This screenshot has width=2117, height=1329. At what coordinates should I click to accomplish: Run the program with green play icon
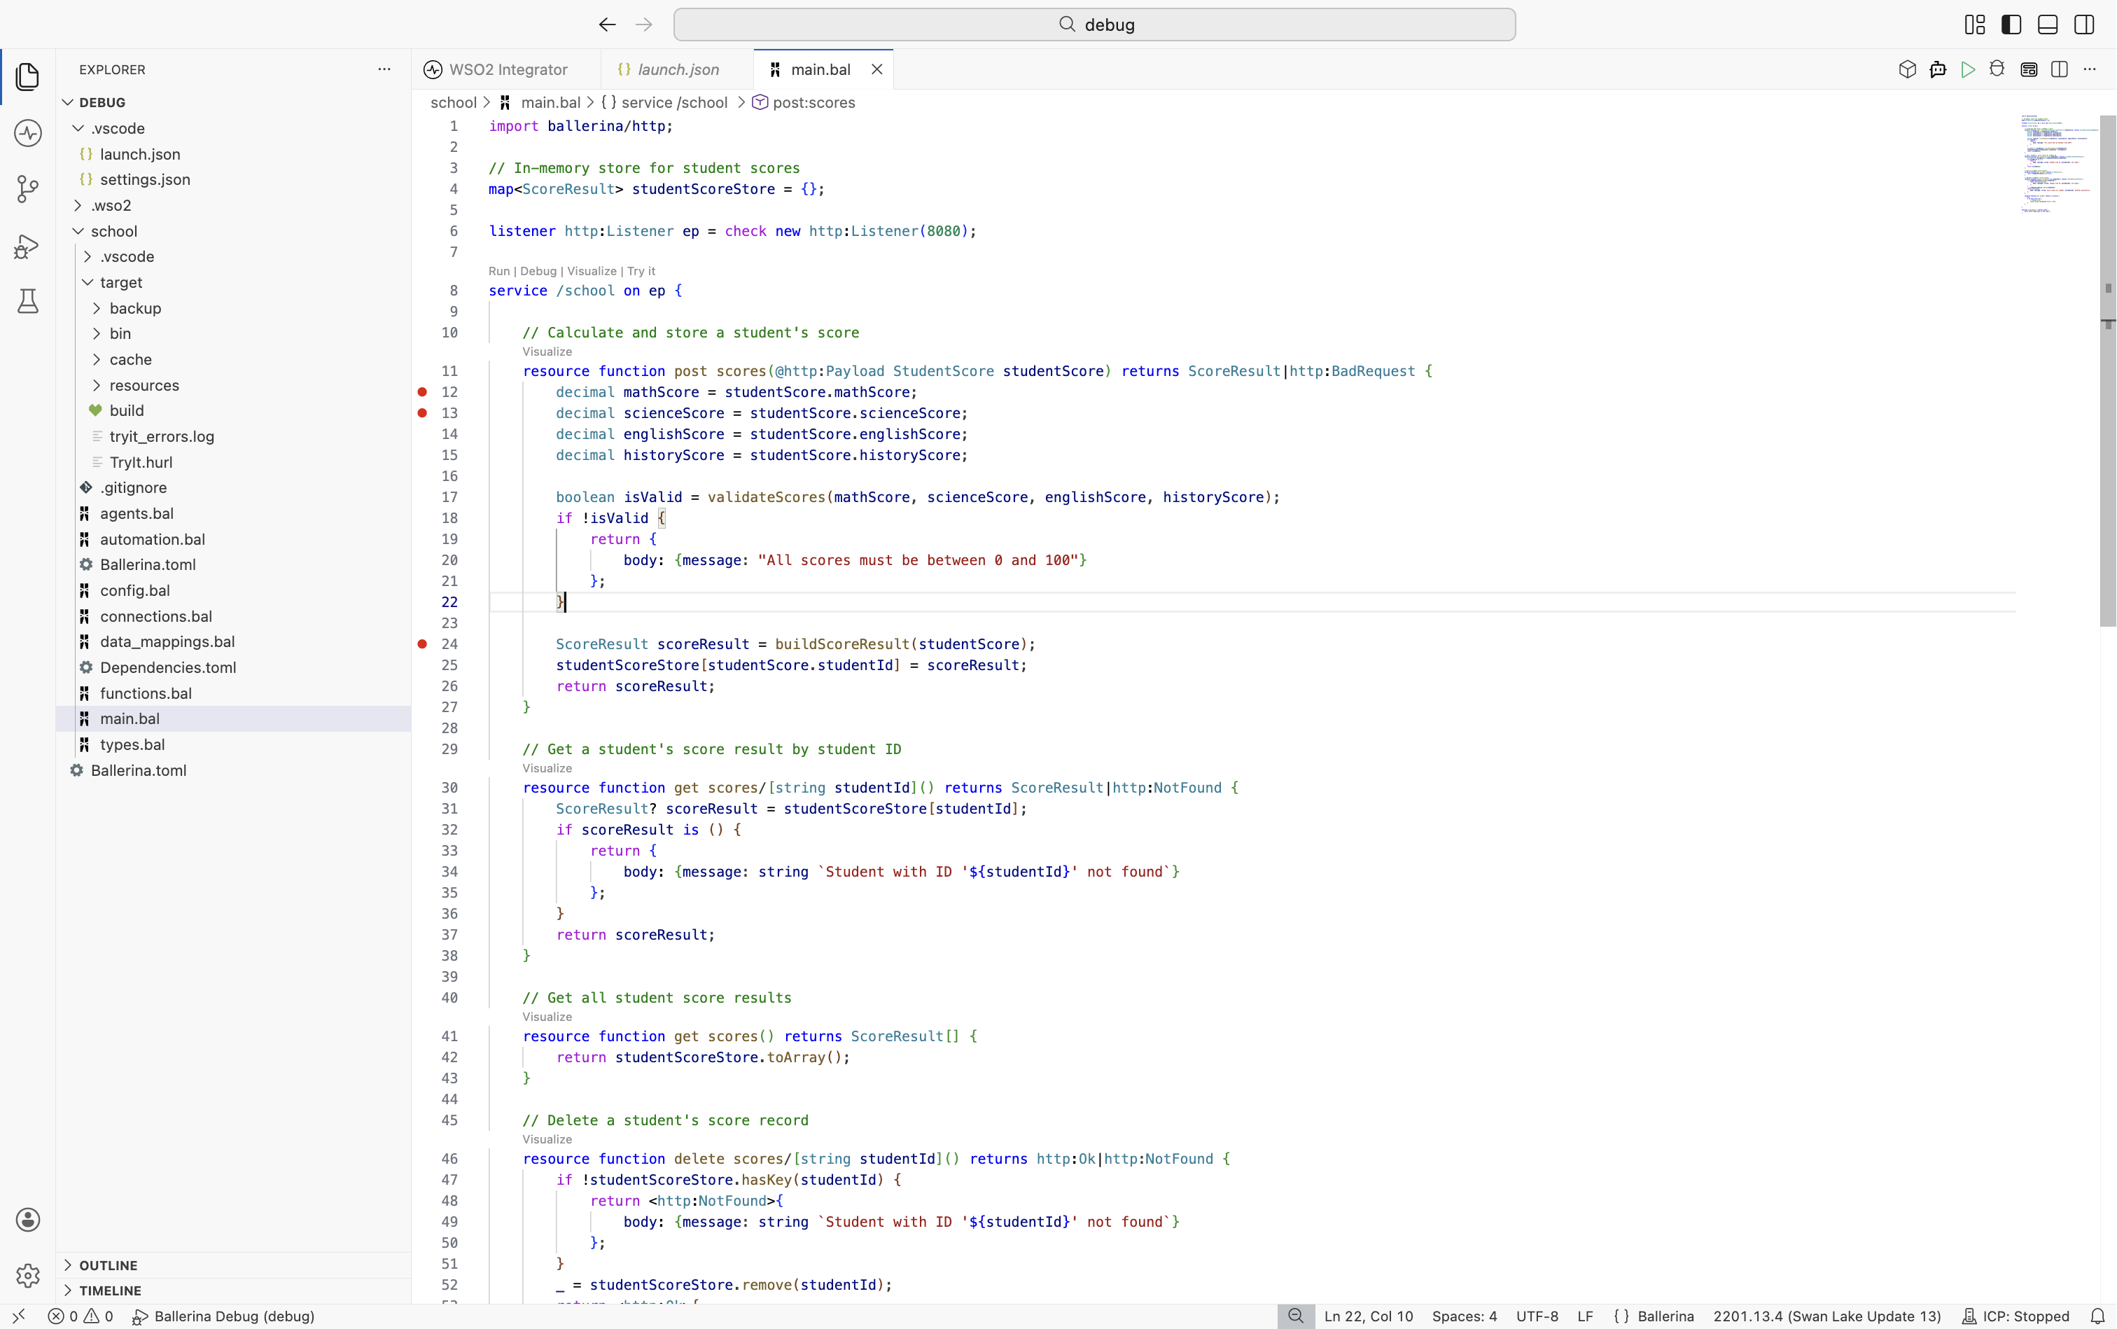(x=1969, y=69)
